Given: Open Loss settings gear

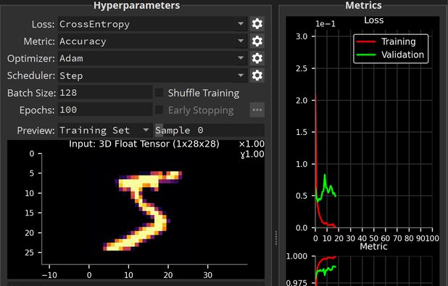Looking at the screenshot, I should [257, 24].
